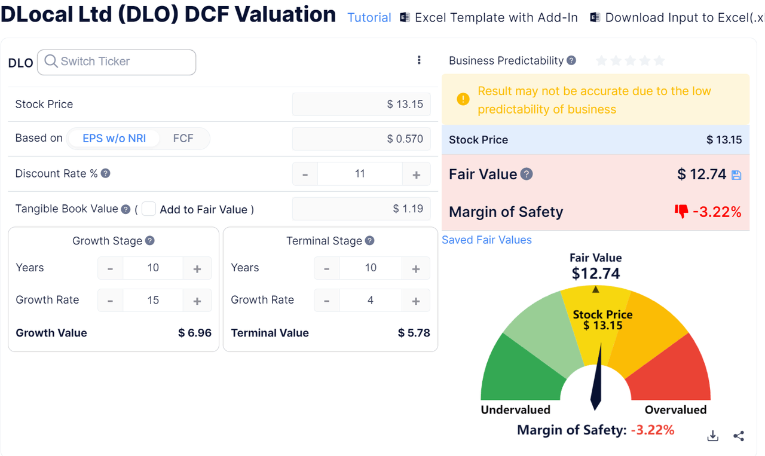Increment the Discount Rate with plus button
Viewport: 765px width, 456px height.
416,173
